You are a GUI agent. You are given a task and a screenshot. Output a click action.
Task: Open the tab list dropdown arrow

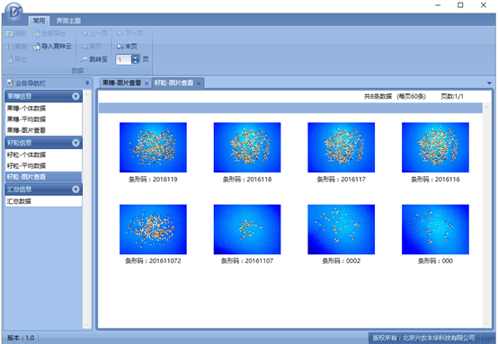coord(489,84)
